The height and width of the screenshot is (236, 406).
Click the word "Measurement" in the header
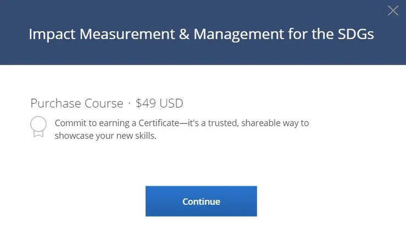coord(118,34)
